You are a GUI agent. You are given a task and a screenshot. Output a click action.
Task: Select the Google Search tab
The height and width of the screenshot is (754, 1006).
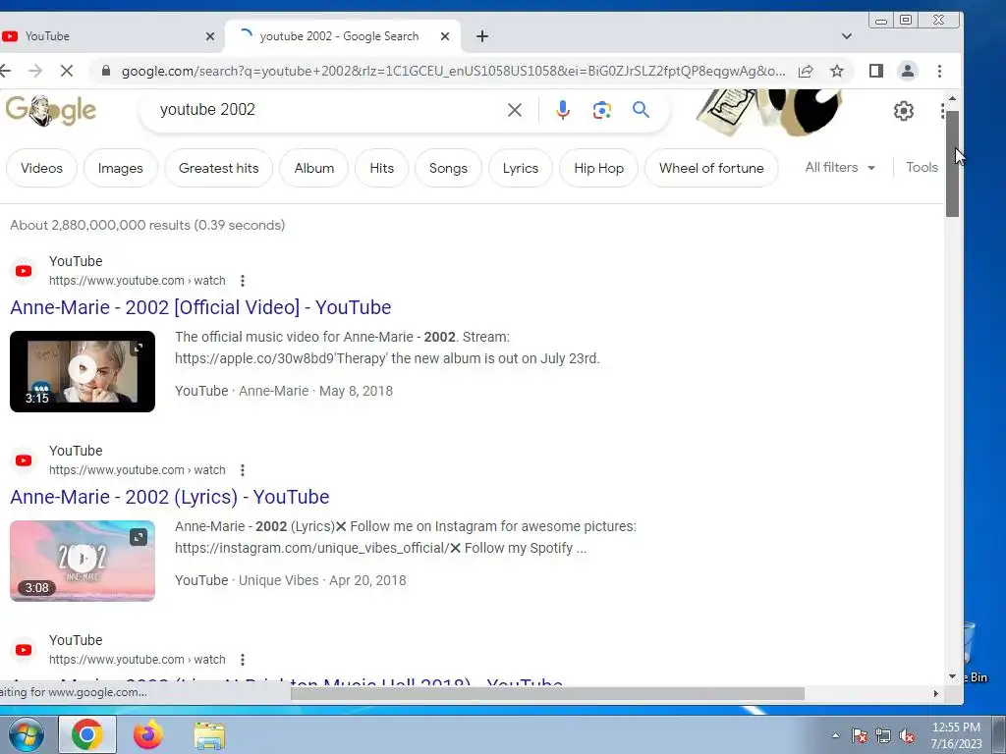point(341,36)
